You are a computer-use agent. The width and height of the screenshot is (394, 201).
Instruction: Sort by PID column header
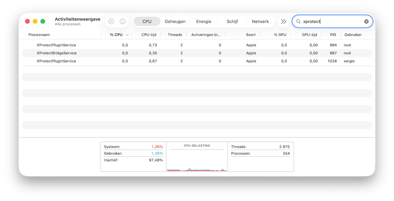[333, 35]
